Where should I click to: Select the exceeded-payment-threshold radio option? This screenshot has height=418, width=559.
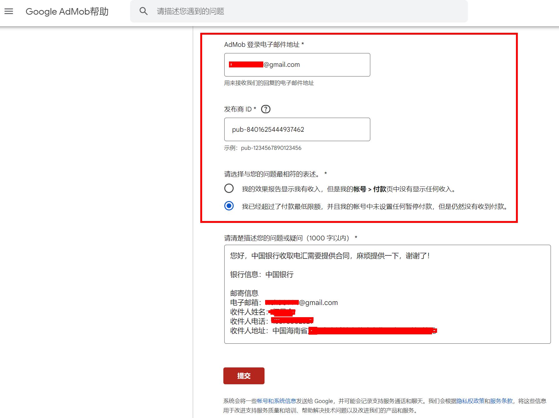click(x=229, y=206)
